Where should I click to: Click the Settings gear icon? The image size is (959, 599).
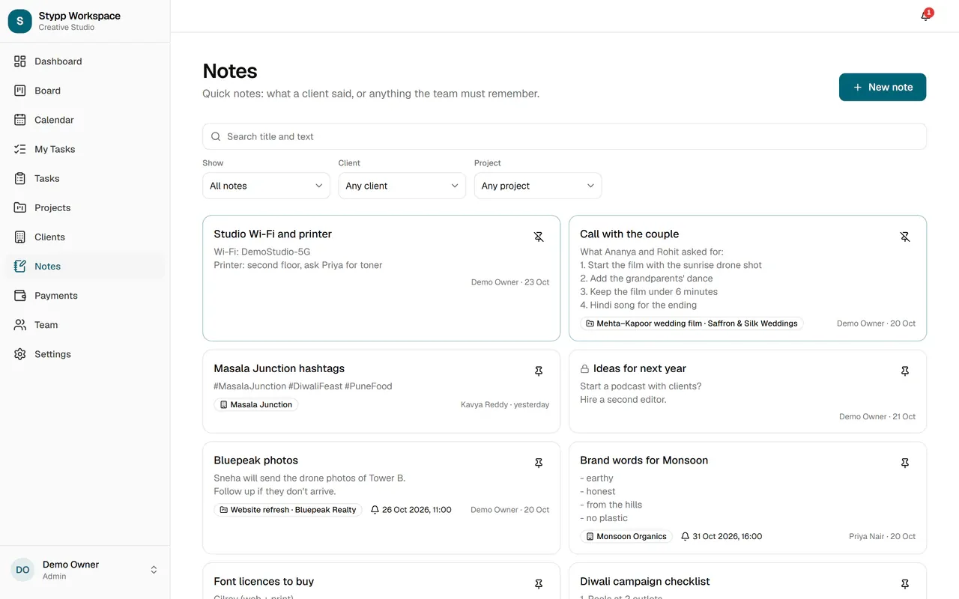click(x=20, y=353)
